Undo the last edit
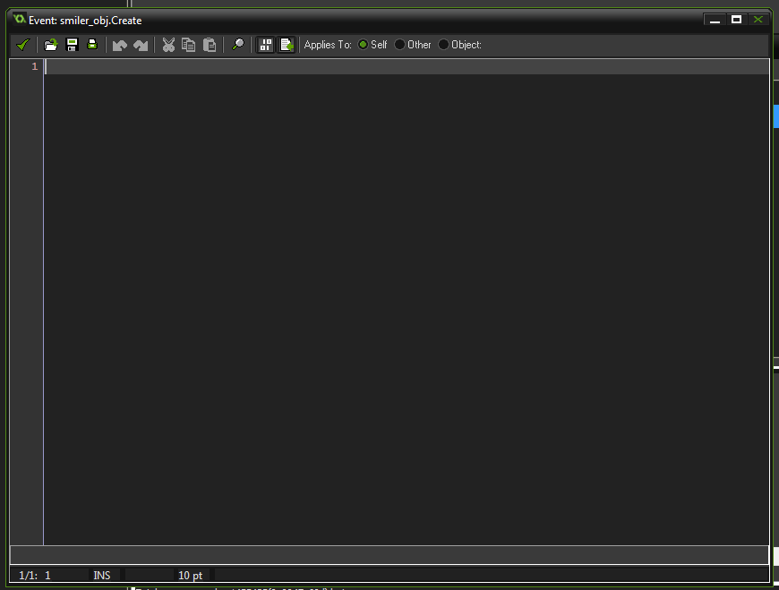This screenshot has height=590, width=779. (120, 45)
